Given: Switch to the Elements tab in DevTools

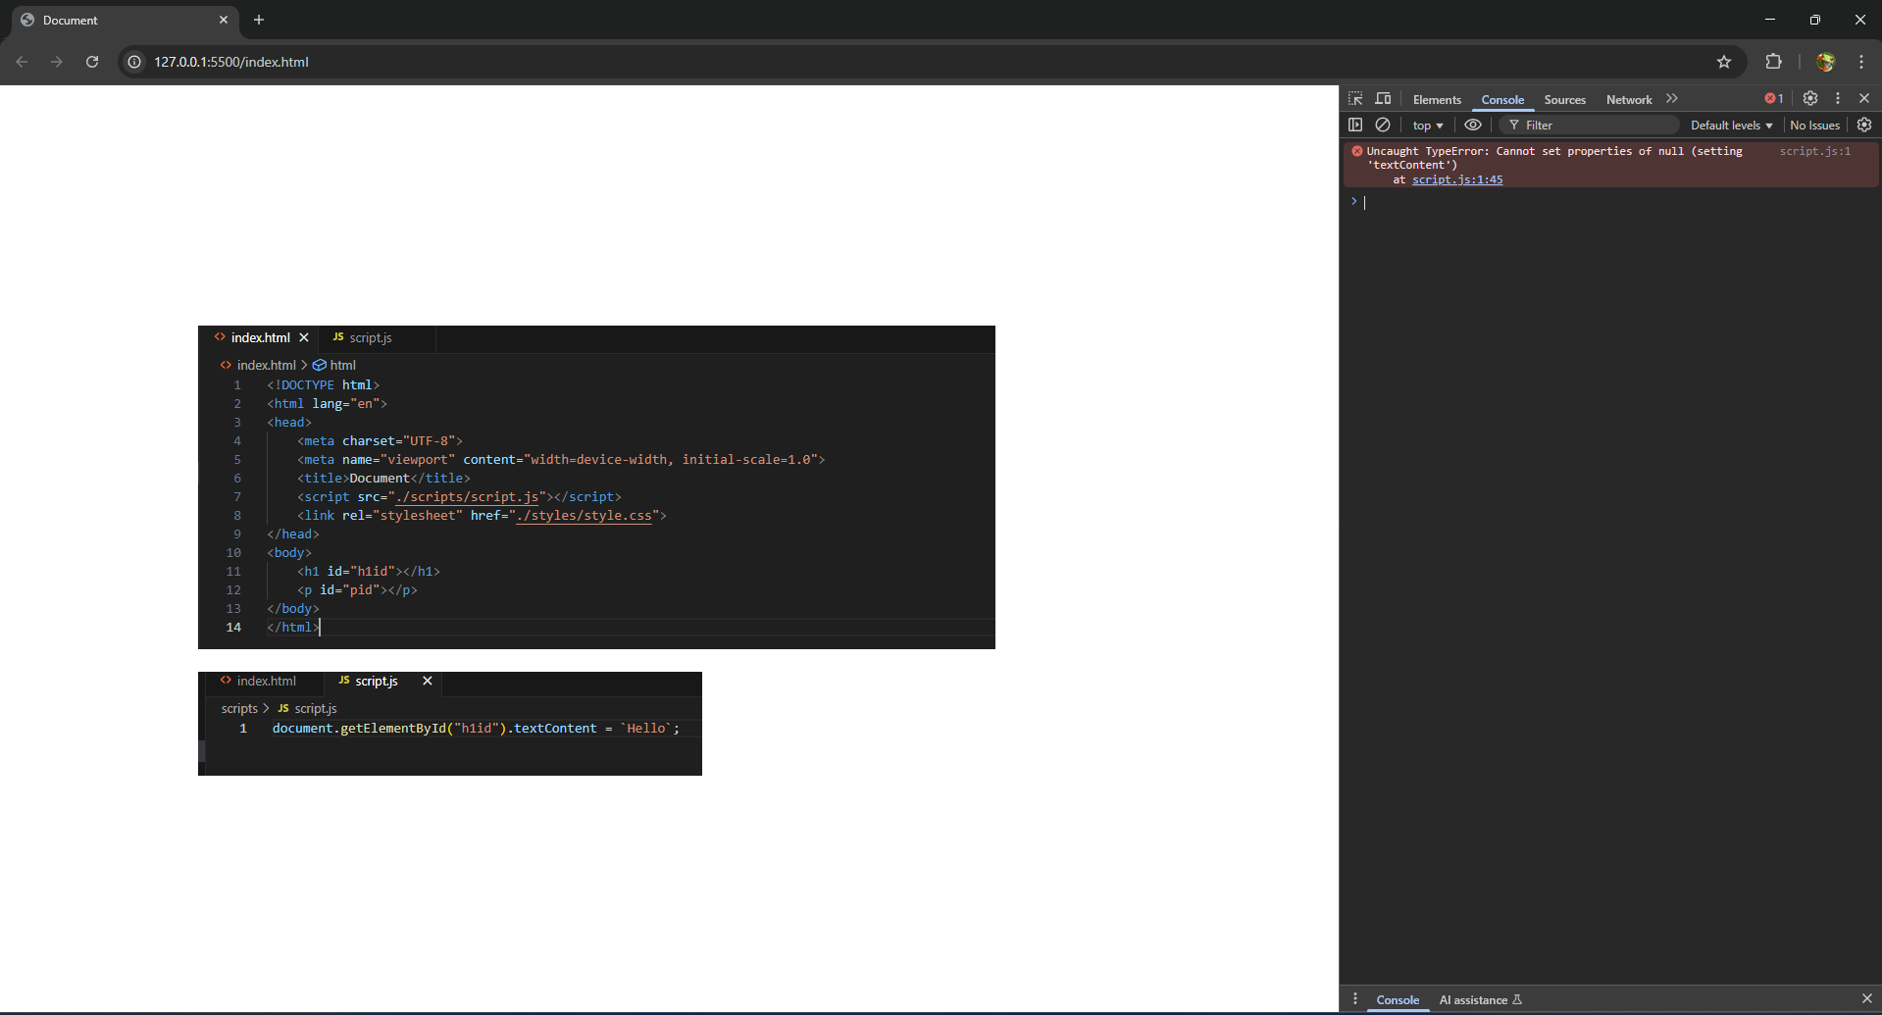Looking at the screenshot, I should (x=1437, y=100).
